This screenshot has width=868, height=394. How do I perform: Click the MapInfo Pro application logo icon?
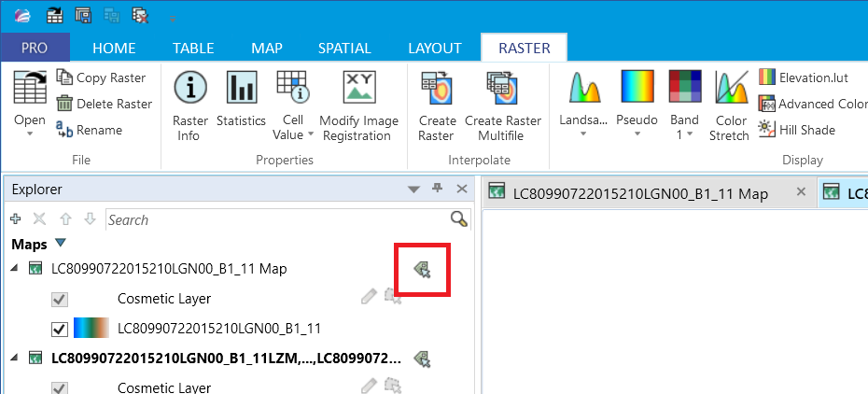[x=22, y=15]
